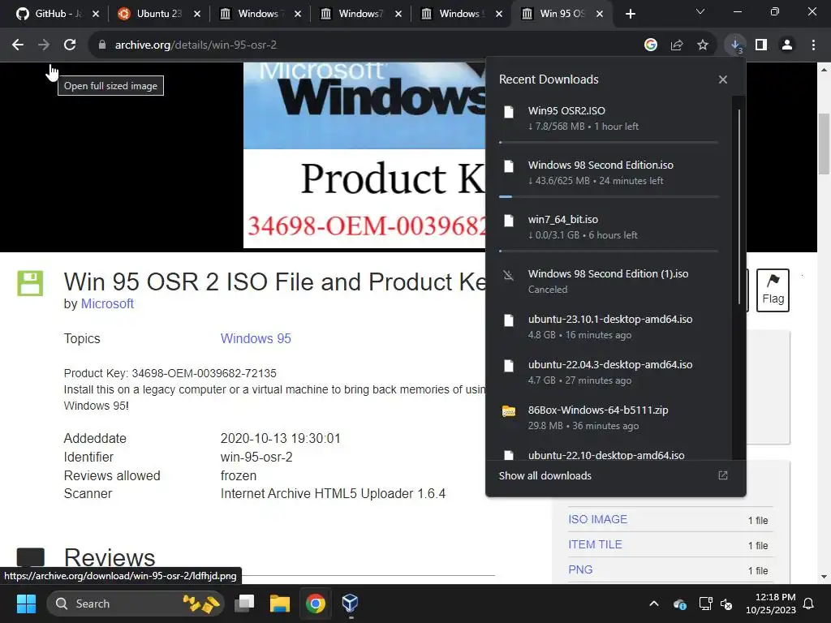The height and width of the screenshot is (623, 831).
Task: Click the Reviews heading
Action: pyautogui.click(x=110, y=558)
